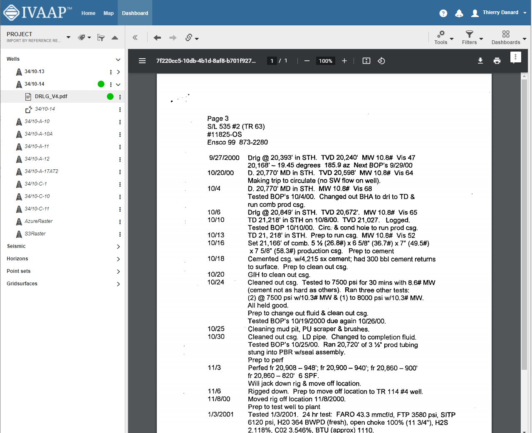Open options menu for well 34/10-A-10A
The height and width of the screenshot is (433, 532).
pyautogui.click(x=120, y=134)
